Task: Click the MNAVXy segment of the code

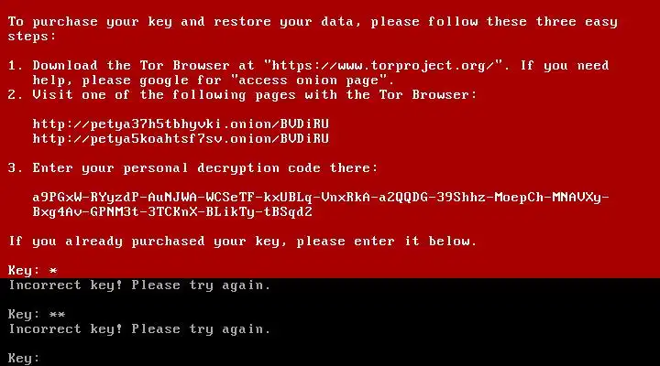Action: (577, 198)
